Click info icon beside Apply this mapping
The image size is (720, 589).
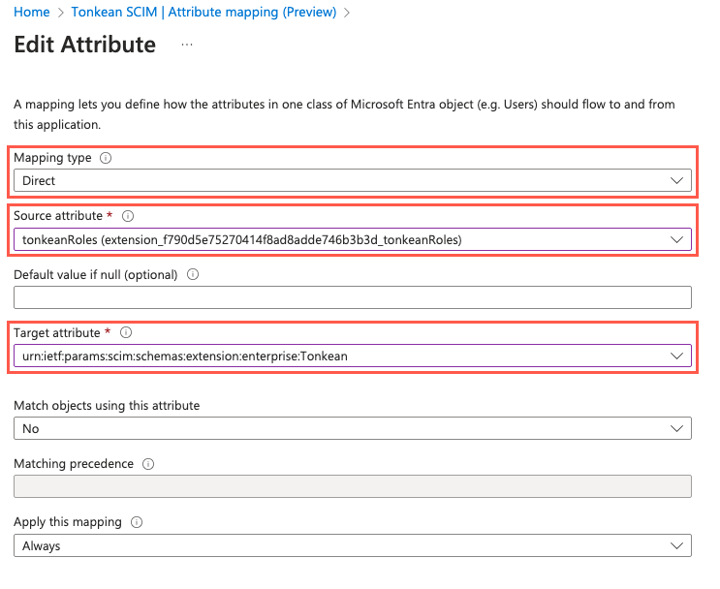coord(137,522)
